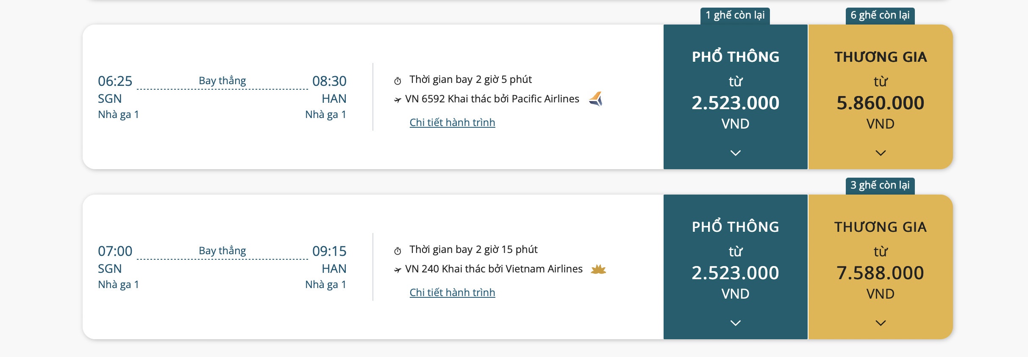
Task: Select the 7.588.000 VND Thương Gia fare
Action: (880, 273)
